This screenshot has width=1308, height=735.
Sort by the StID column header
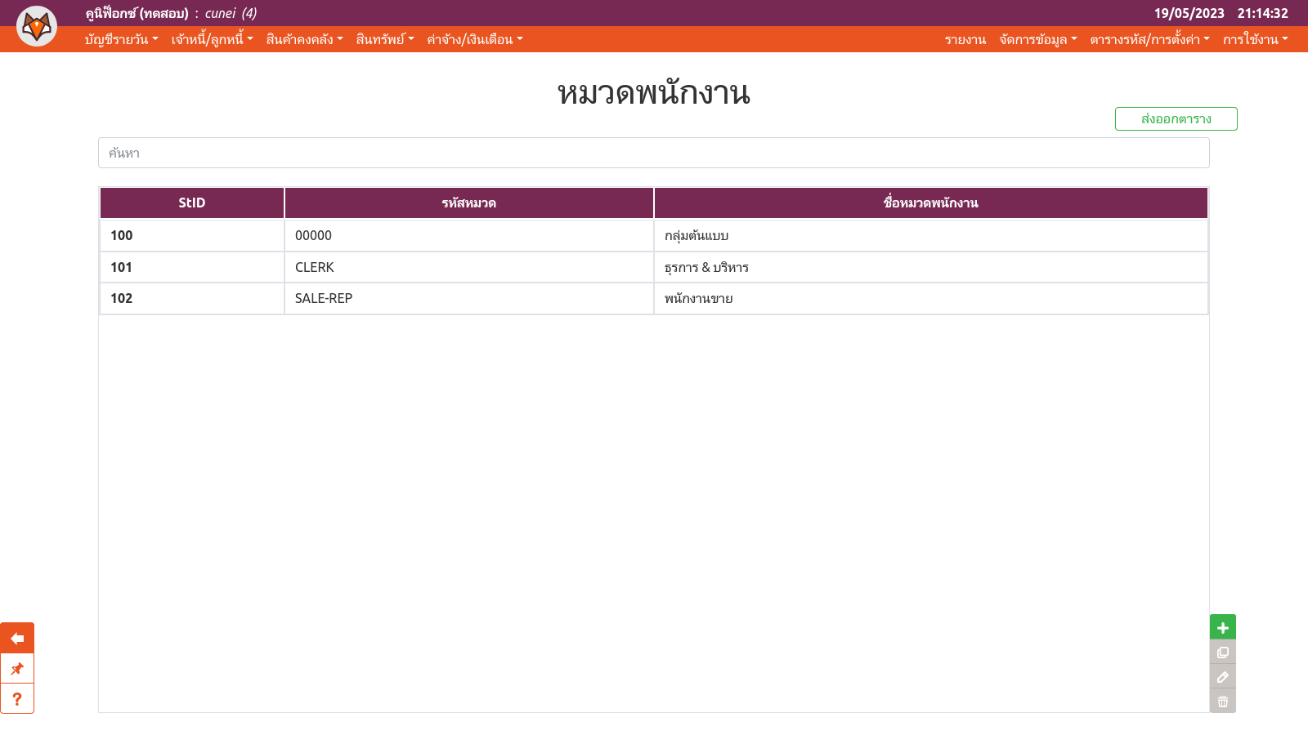click(192, 203)
